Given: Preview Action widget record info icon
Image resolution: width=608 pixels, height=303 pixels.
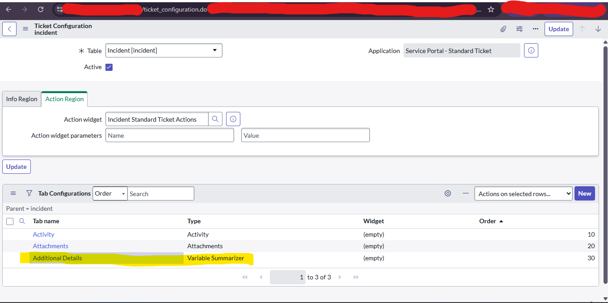Looking at the screenshot, I should (x=233, y=119).
